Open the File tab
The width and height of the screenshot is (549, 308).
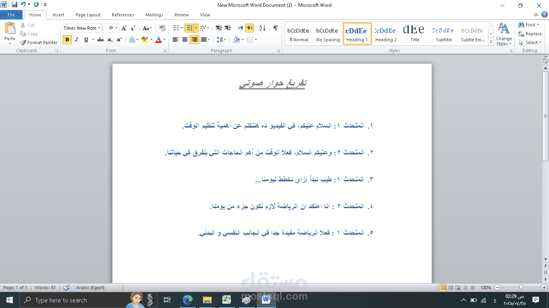pos(11,15)
